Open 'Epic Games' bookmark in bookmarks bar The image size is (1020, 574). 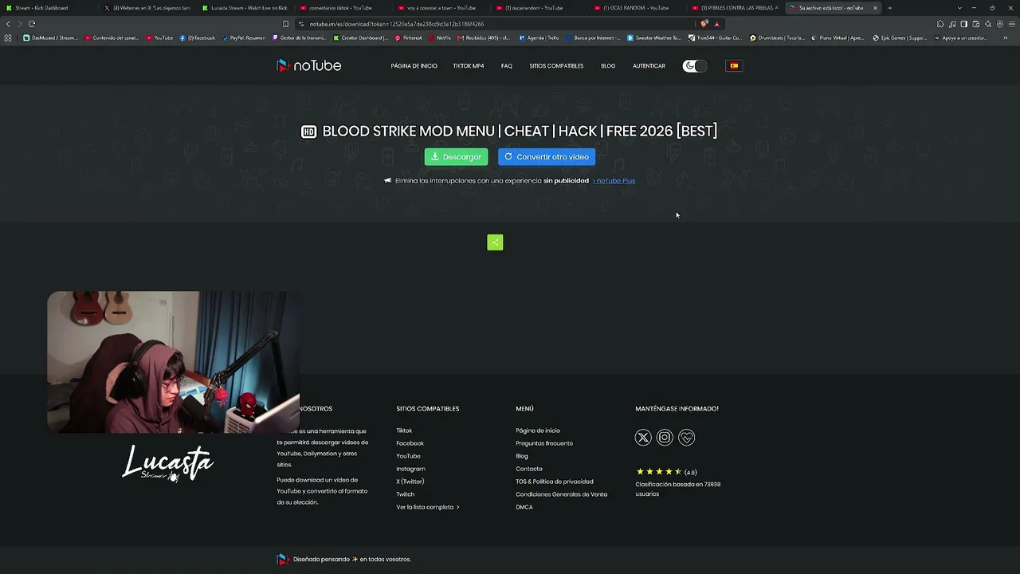coord(900,37)
